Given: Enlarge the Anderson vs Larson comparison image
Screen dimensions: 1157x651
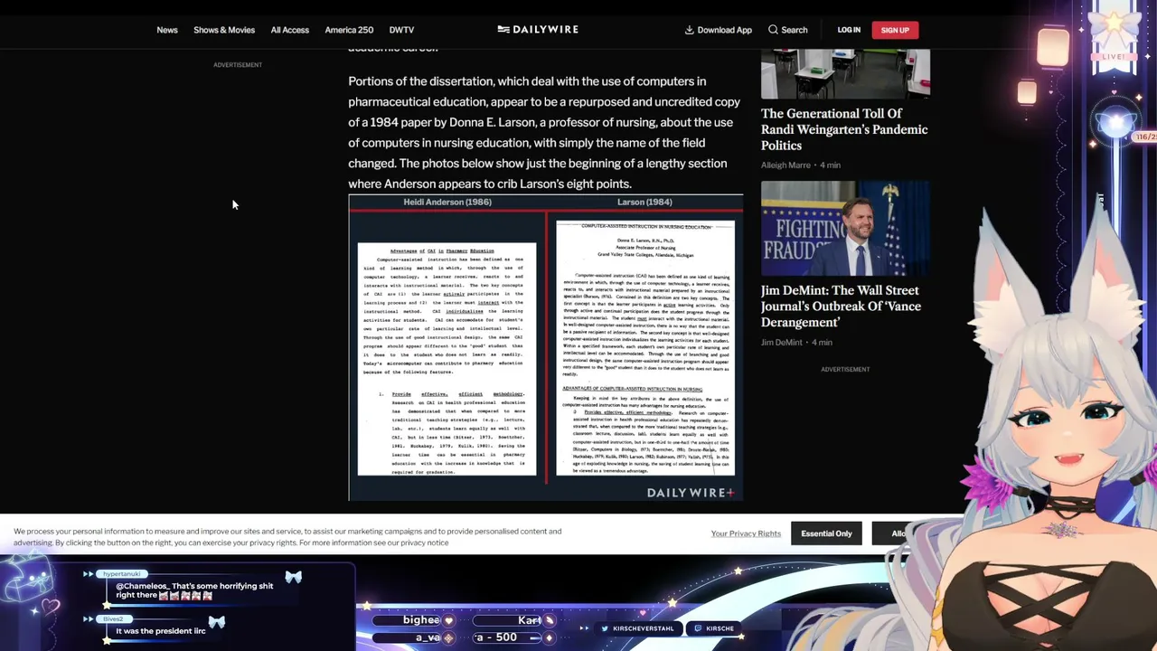Looking at the screenshot, I should (x=546, y=347).
